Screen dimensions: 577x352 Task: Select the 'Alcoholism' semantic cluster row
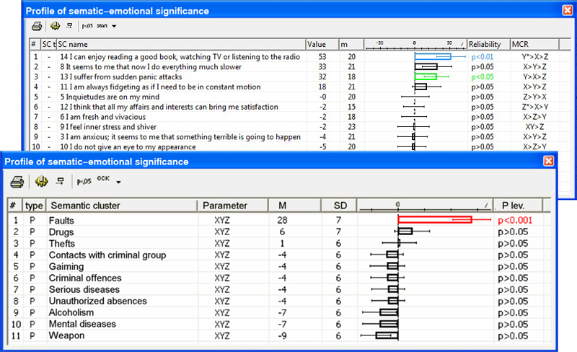[279, 312]
